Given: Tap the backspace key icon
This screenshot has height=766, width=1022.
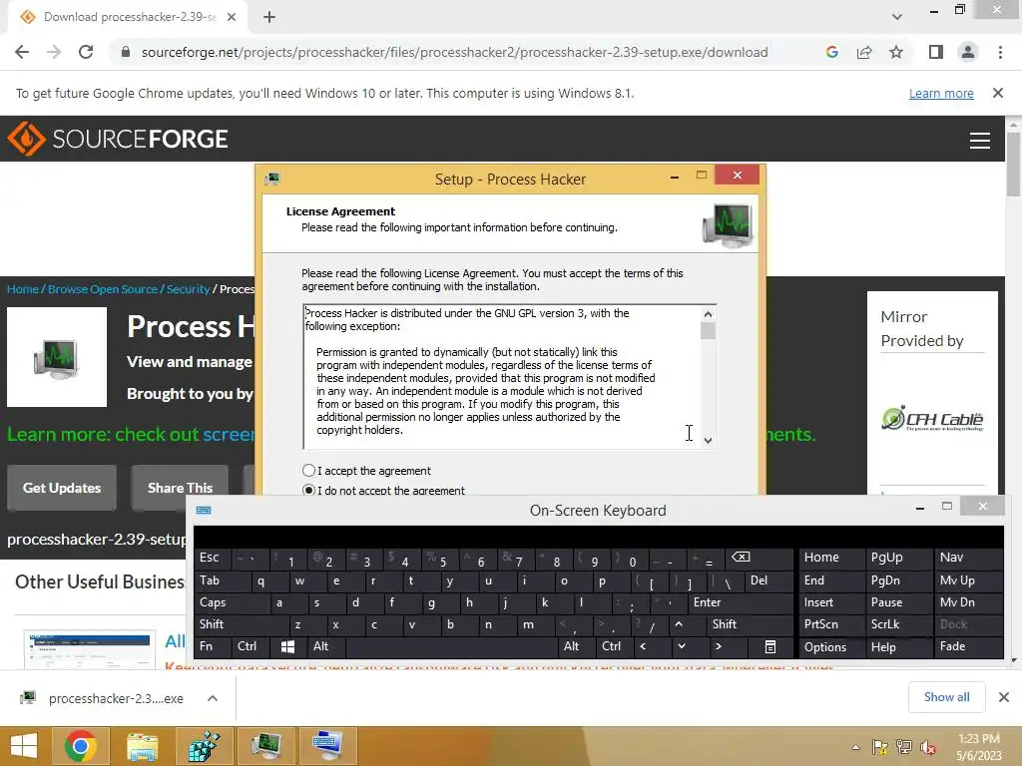Looking at the screenshot, I should 760,558.
